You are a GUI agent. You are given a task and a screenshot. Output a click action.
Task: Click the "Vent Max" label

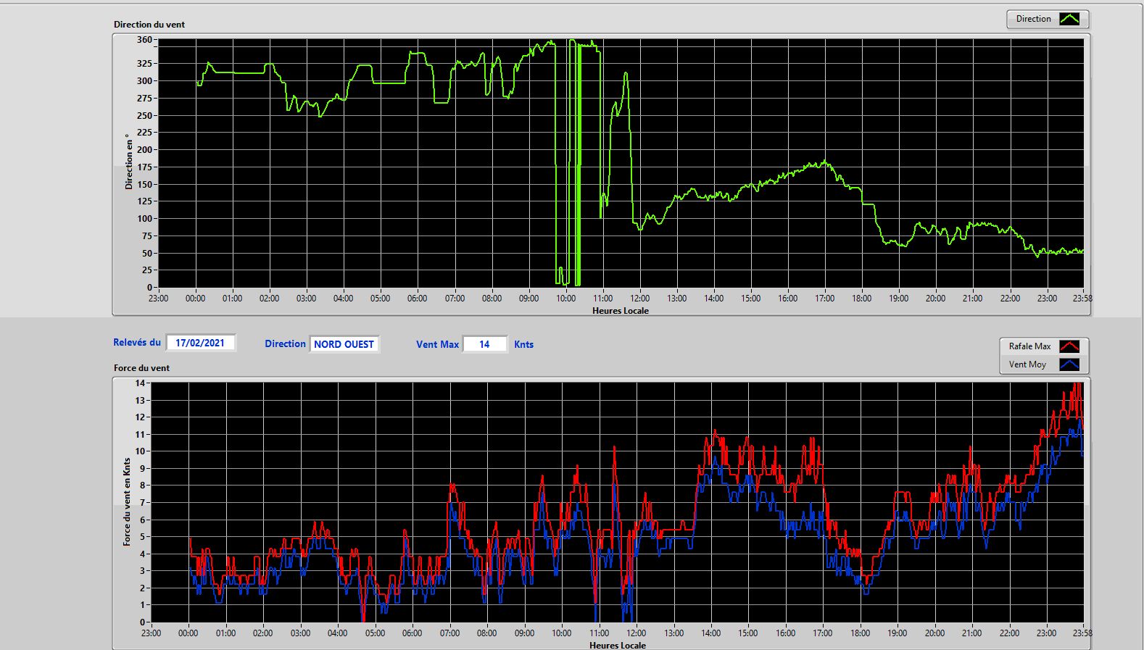tap(437, 345)
